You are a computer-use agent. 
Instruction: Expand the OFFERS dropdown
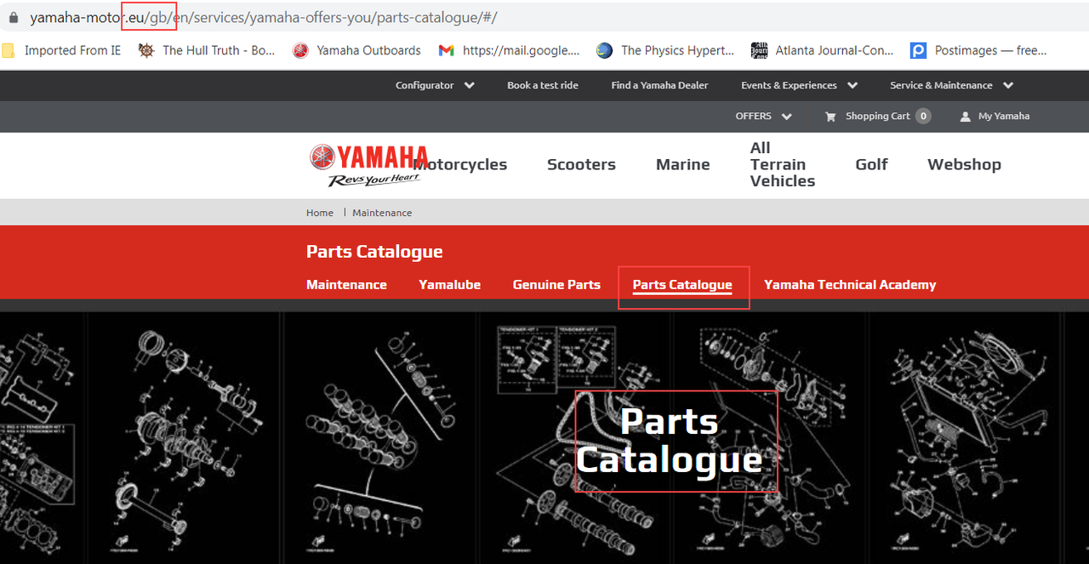pos(763,116)
